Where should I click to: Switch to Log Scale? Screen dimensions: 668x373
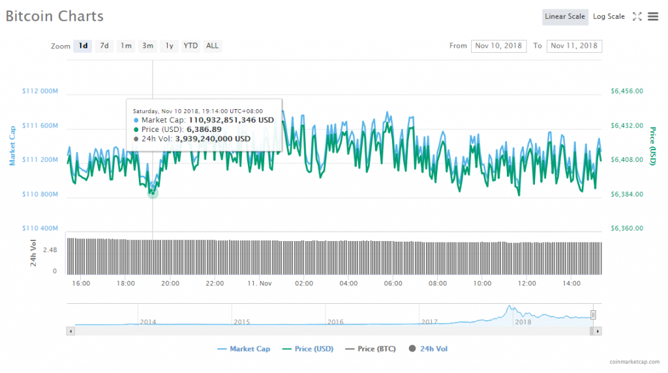(x=609, y=17)
